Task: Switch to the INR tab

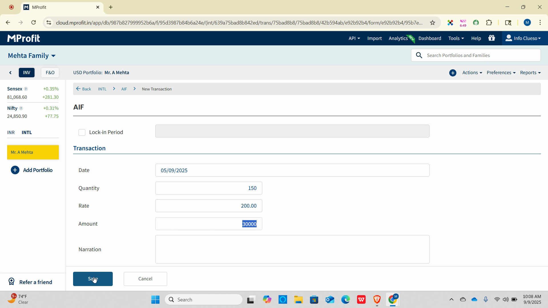Action: pos(11,133)
